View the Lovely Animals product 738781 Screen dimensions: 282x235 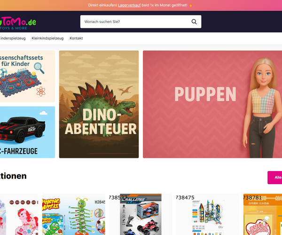pyautogui.click(x=263, y=214)
